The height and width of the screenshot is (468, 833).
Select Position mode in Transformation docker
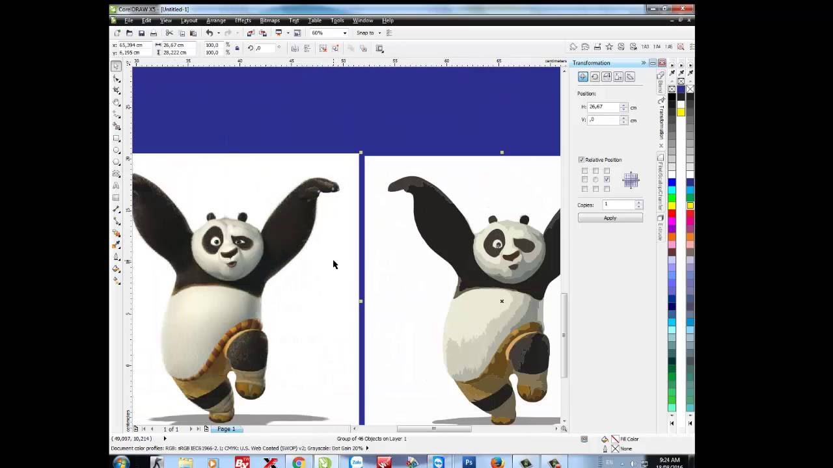tap(583, 77)
